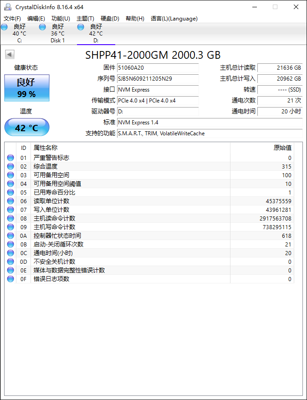Switch to the C: disk tab
Screen dimensions: 307x400
(20, 33)
